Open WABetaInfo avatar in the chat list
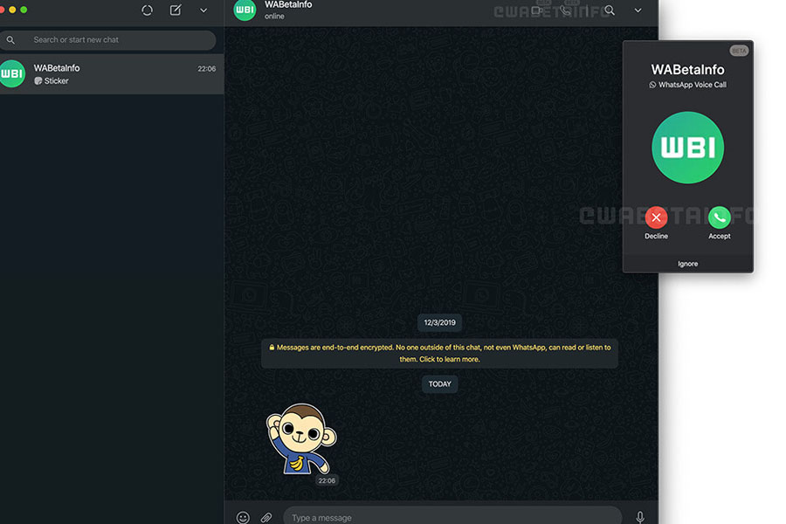The image size is (786, 524). pyautogui.click(x=12, y=73)
